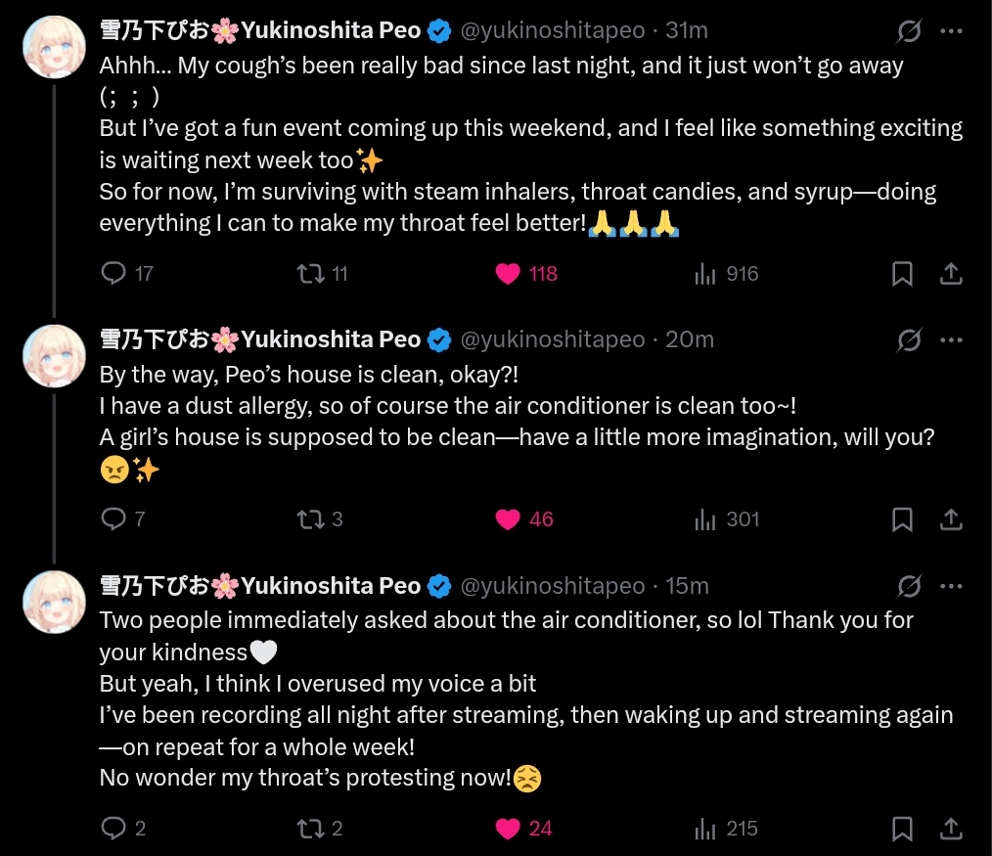Bookmark the air conditioner clean tweet
The image size is (992, 856).
(x=902, y=518)
